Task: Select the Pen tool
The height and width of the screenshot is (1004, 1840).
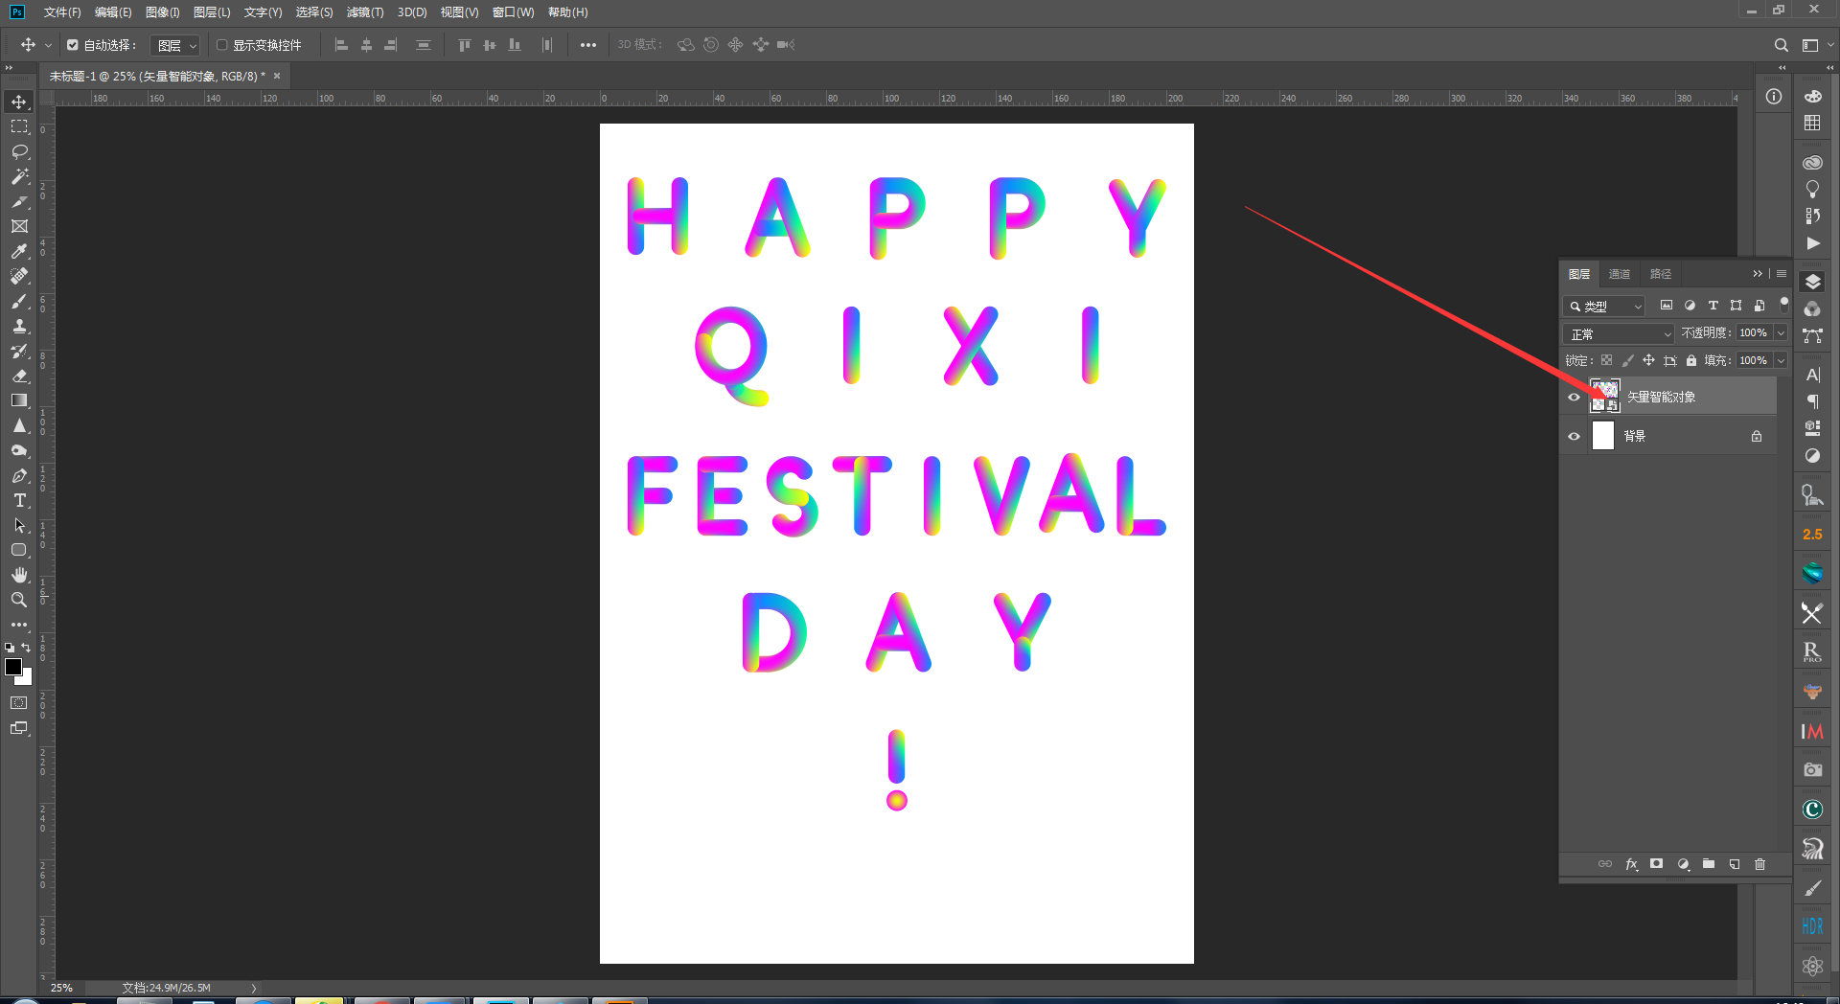Action: pos(19,475)
